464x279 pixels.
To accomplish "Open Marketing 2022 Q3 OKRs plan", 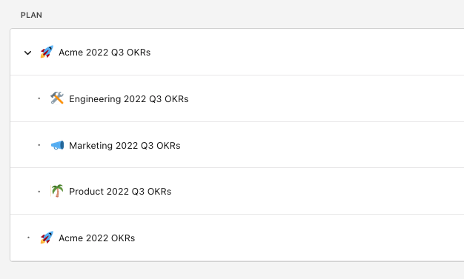I will [125, 146].
